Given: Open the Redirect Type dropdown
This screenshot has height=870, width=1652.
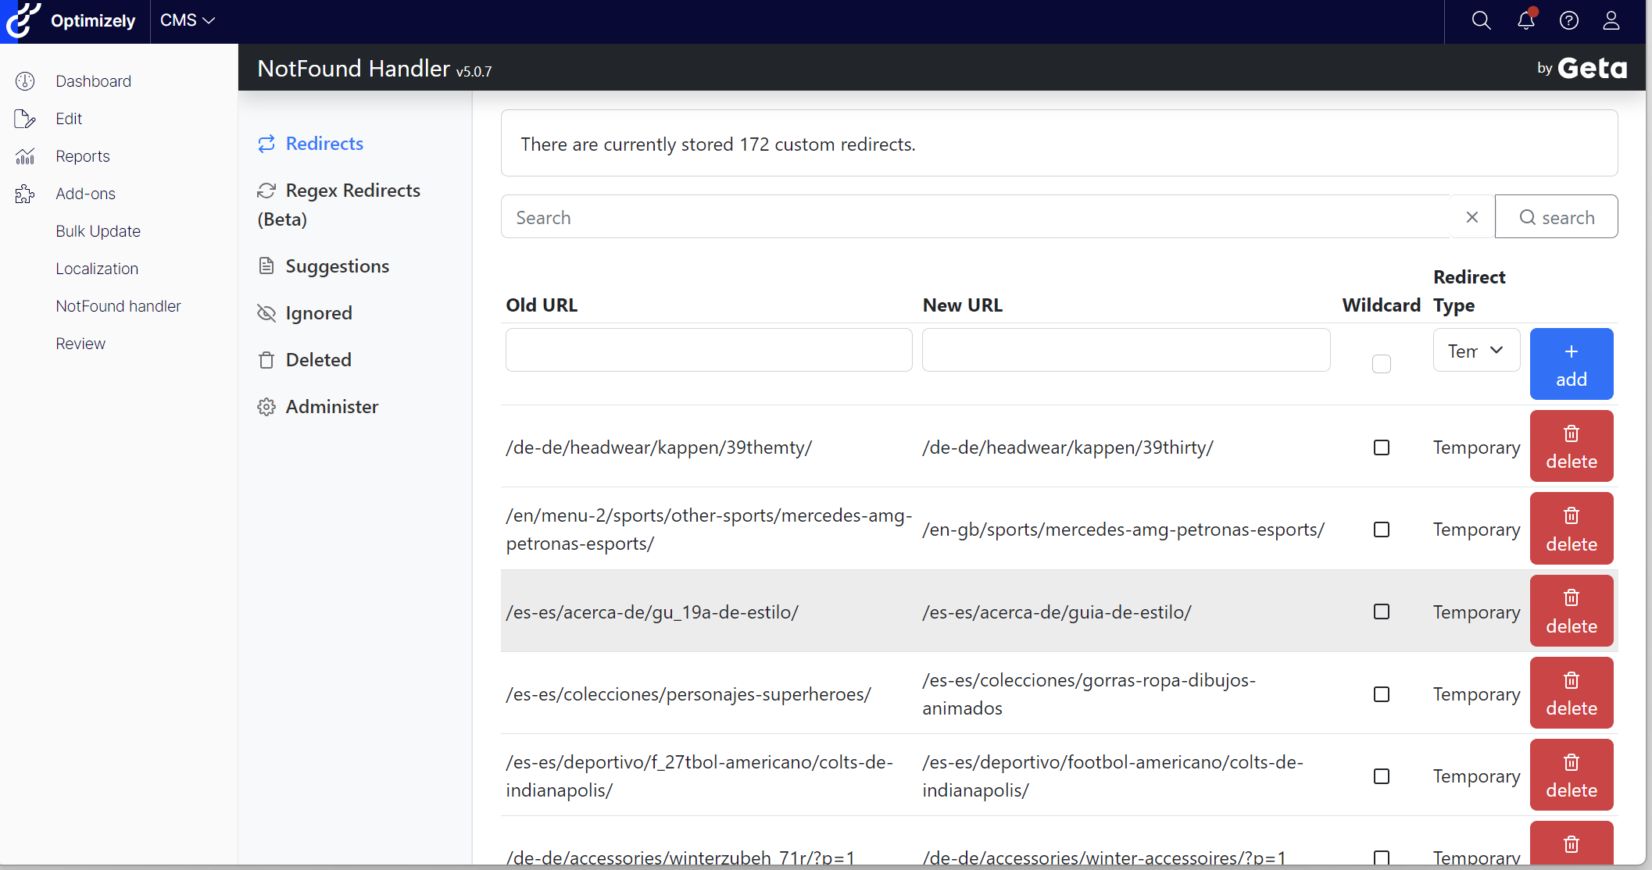Looking at the screenshot, I should point(1475,350).
